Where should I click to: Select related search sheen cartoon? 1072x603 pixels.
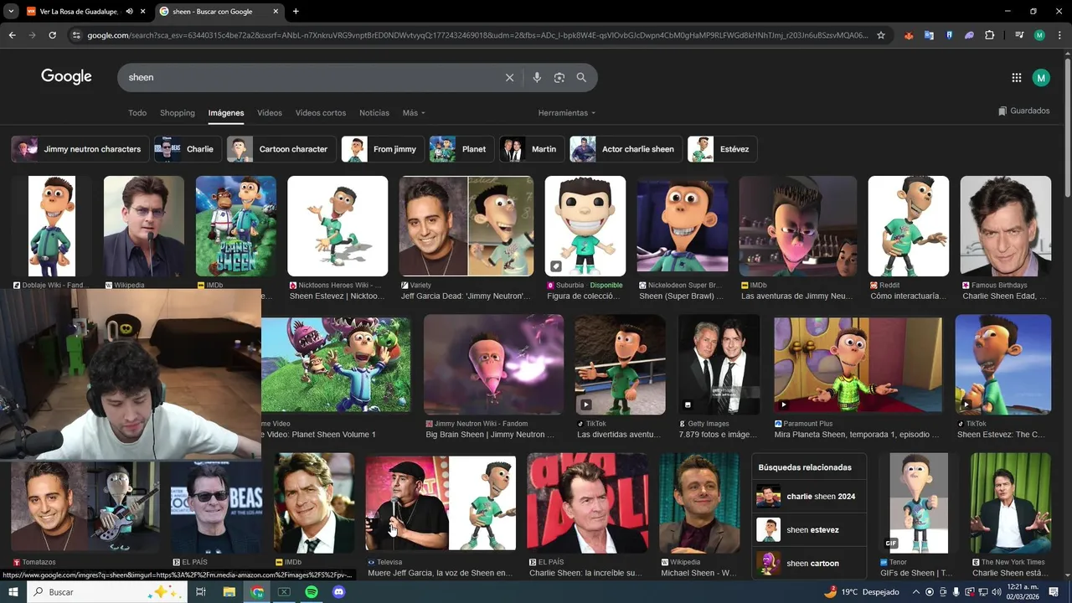point(808,564)
